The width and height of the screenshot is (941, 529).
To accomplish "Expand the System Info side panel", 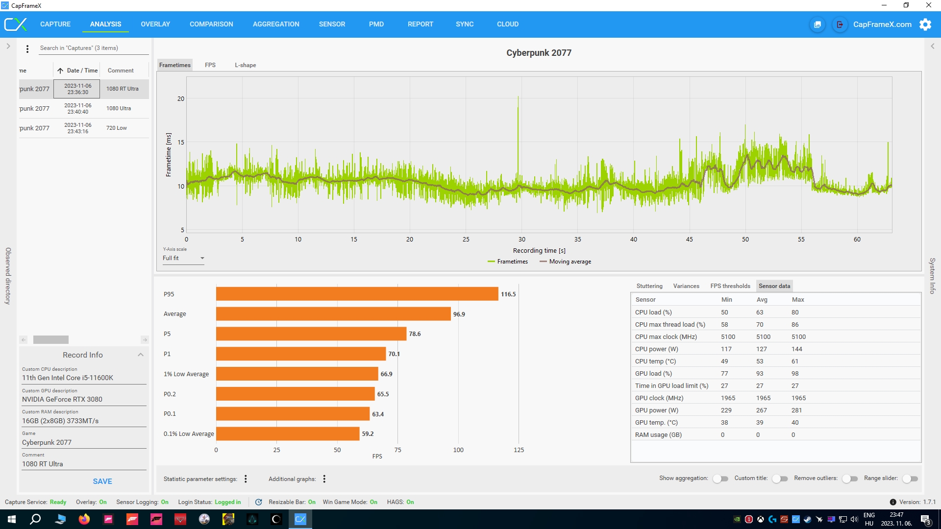I will click(x=932, y=46).
